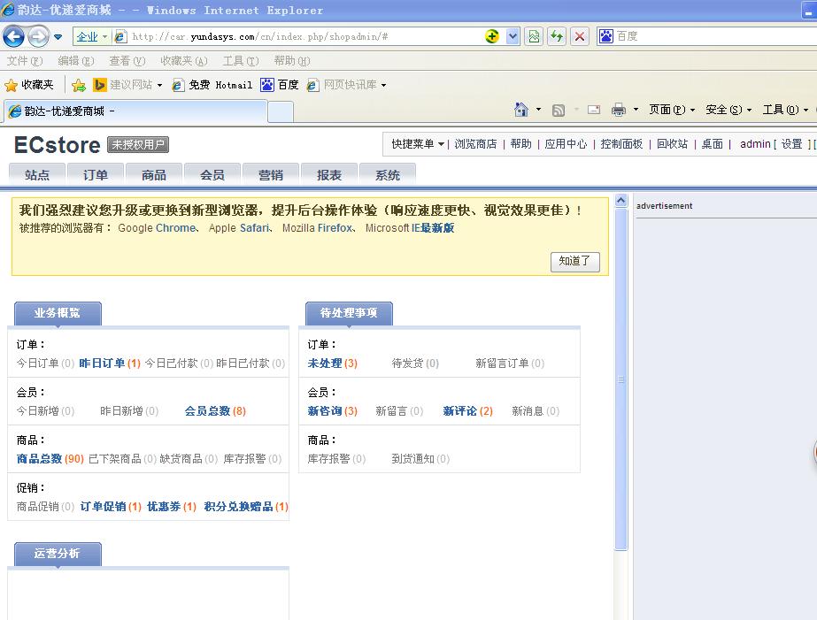Viewport: 817px width, 620px height.
Task: Switch to the 会员 tab
Action: (212, 175)
